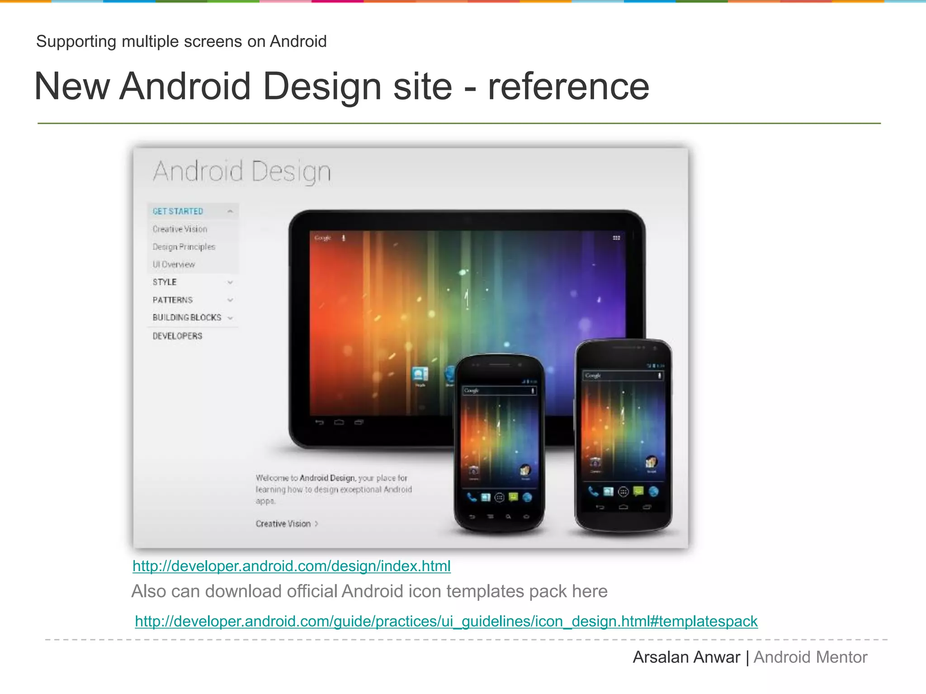Tap recent apps icon on right phone
Screen dimensions: 926x694
tap(647, 507)
